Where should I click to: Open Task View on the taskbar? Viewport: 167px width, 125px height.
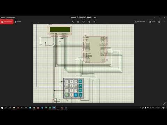10,108
